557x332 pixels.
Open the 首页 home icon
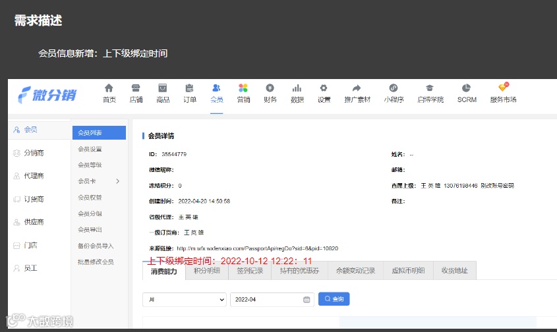point(109,88)
